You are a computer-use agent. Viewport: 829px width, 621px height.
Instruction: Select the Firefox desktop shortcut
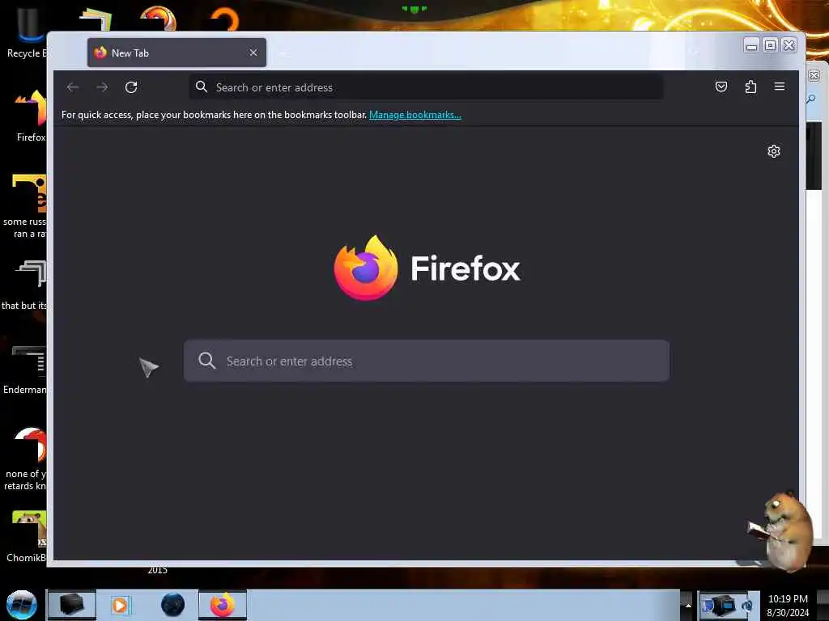pos(30,116)
